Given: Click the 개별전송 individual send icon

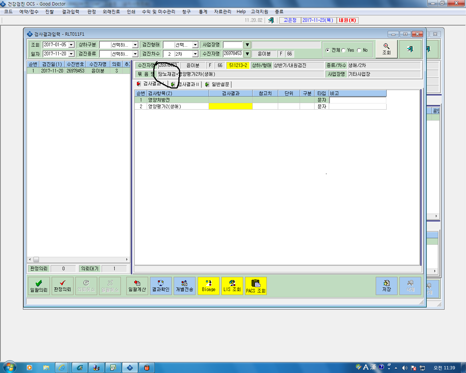Looking at the screenshot, I should pyautogui.click(x=185, y=286).
